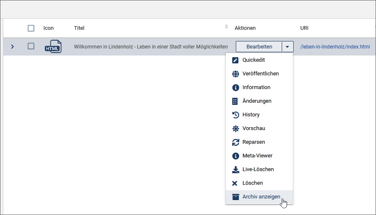376x215 pixels.
Task: Click the Icon column header
Action: tap(48, 28)
